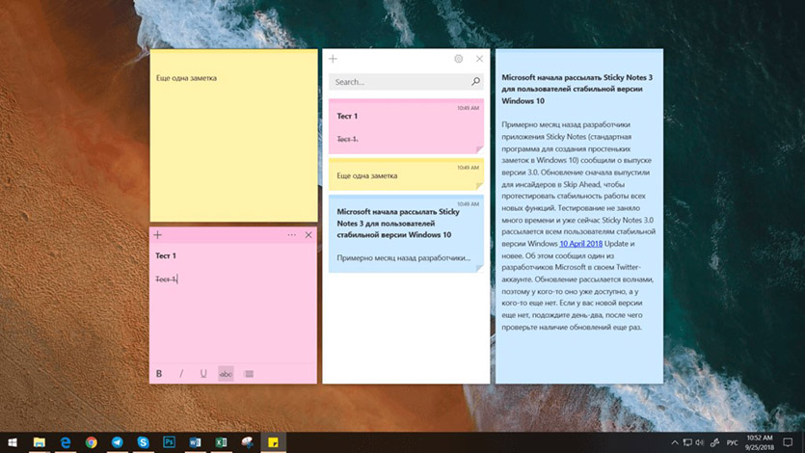Click the search magnifier icon
805x453 pixels.
click(x=475, y=82)
